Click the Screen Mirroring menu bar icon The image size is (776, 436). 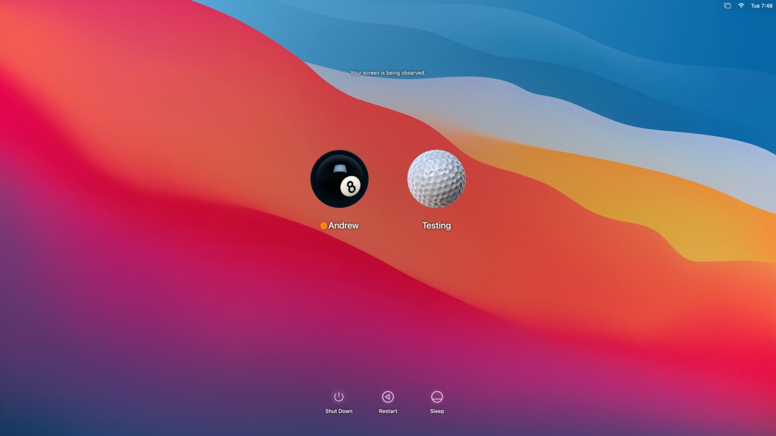727,5
